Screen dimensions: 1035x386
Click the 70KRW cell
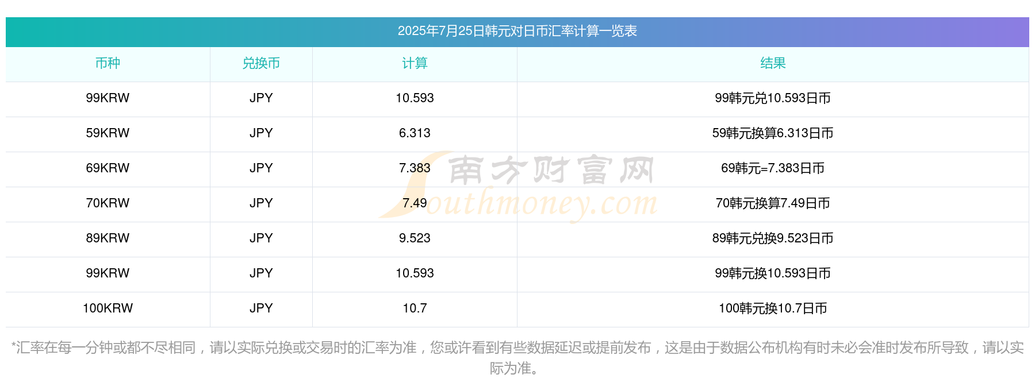point(108,203)
